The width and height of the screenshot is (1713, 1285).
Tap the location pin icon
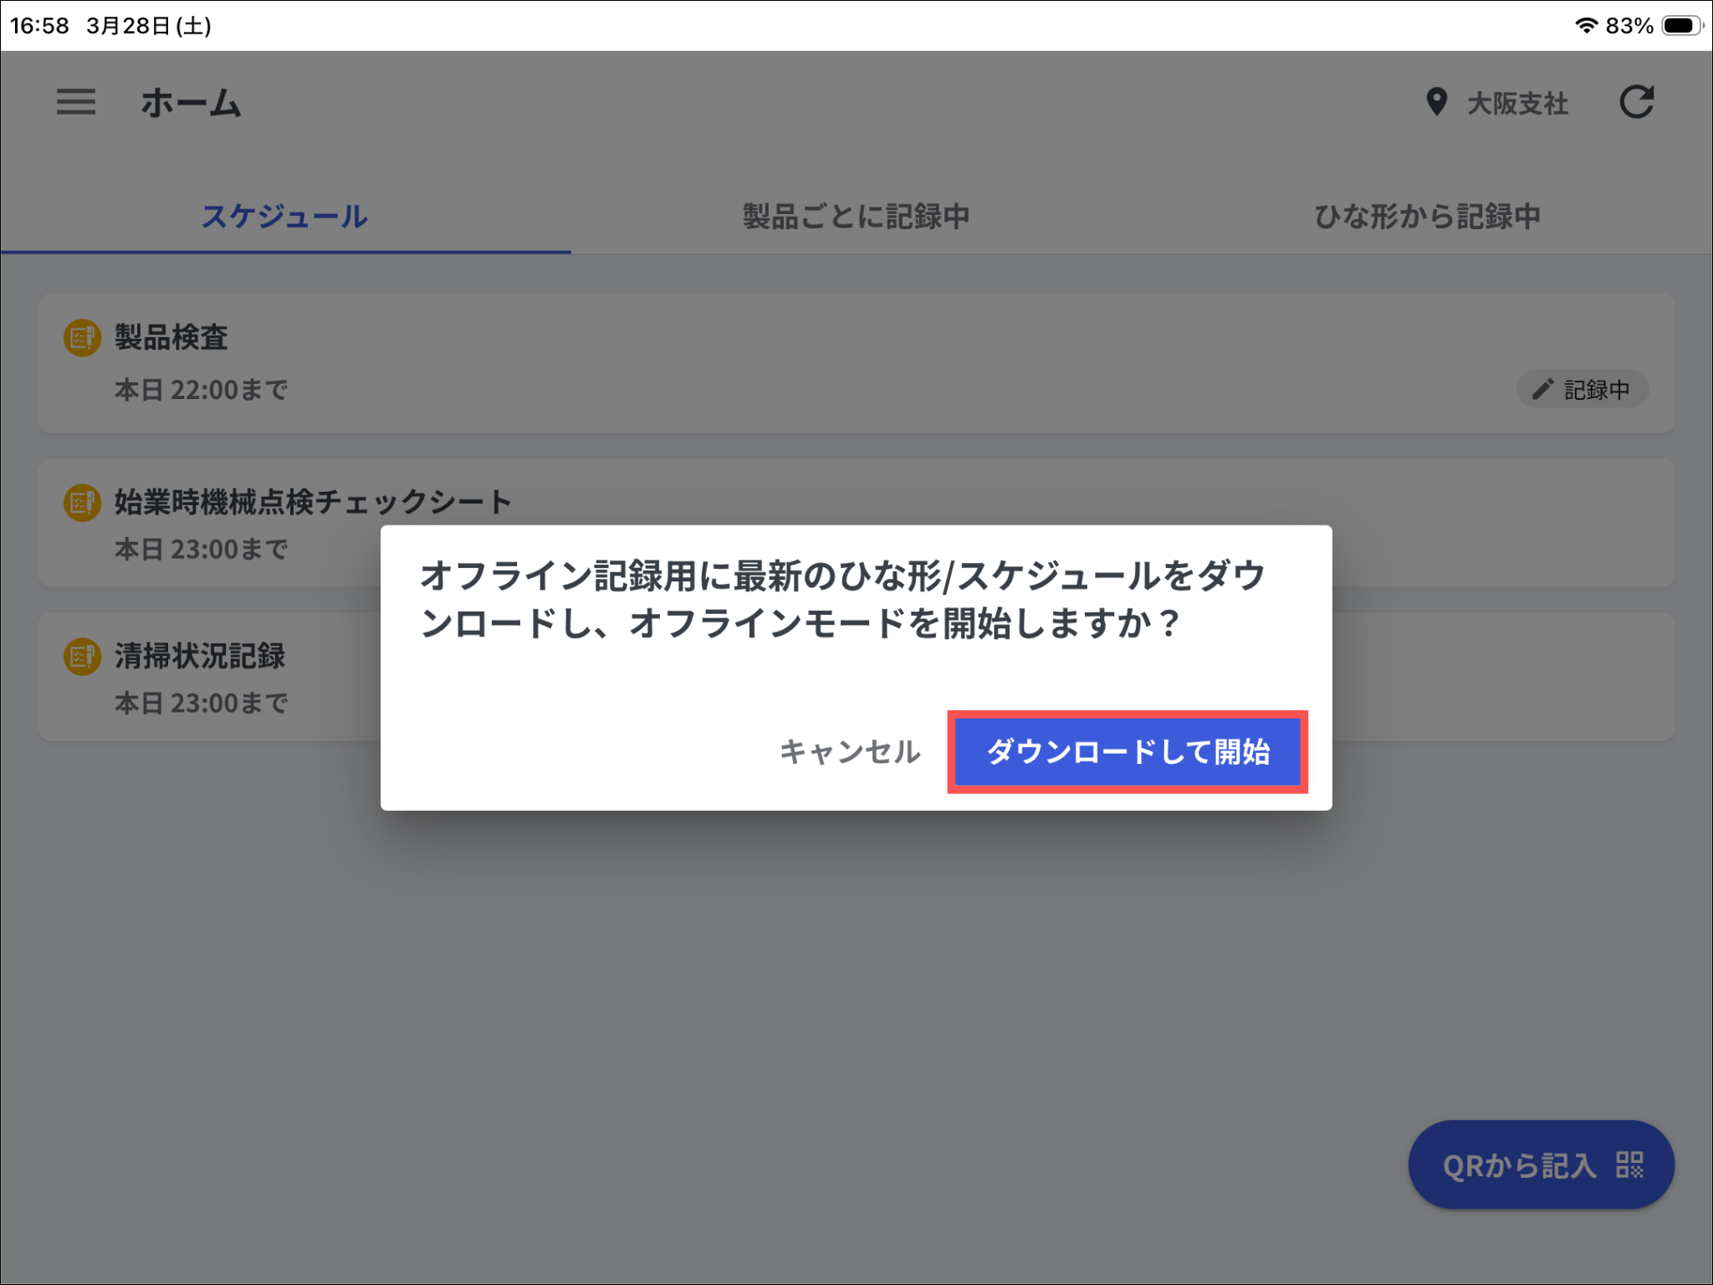[x=1436, y=103]
